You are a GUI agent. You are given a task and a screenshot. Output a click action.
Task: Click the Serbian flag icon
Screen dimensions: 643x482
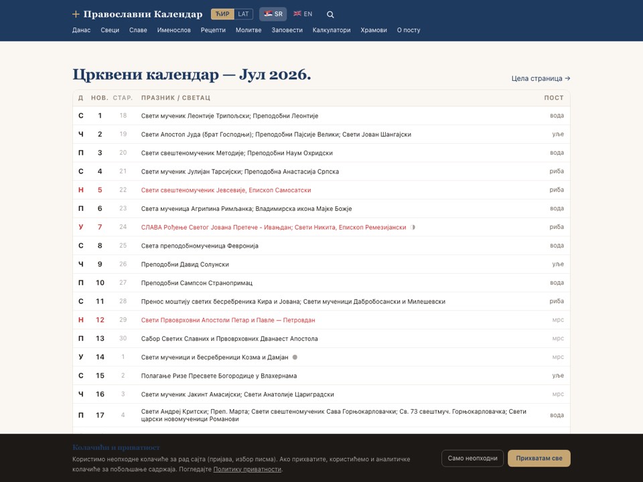(268, 13)
